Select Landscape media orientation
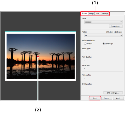 [108, 44]
